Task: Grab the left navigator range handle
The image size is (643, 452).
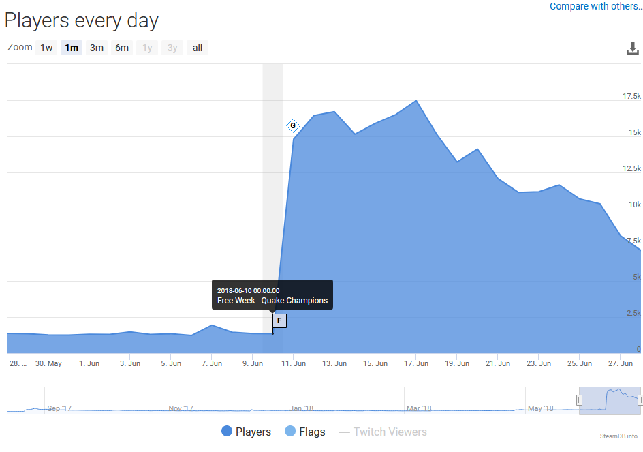Action: click(x=580, y=400)
